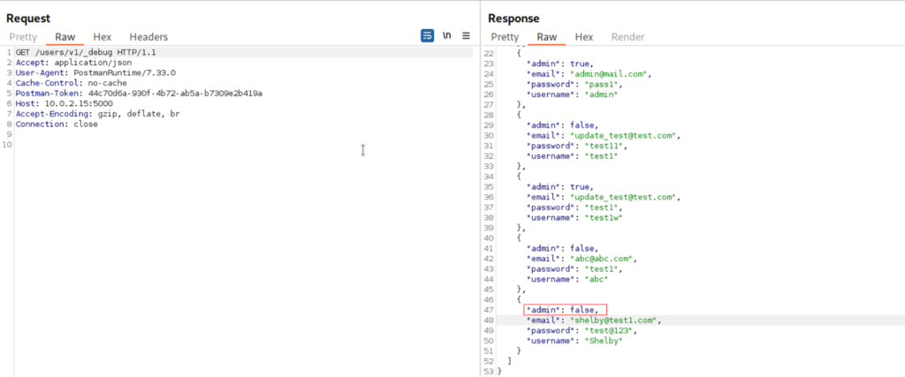Select the Response Raw tab
The height and width of the screenshot is (377, 905).
click(546, 37)
